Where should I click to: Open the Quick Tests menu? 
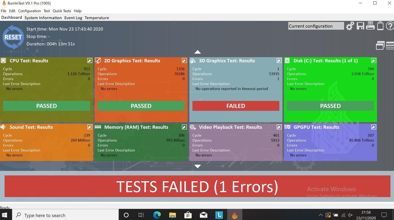(x=62, y=11)
